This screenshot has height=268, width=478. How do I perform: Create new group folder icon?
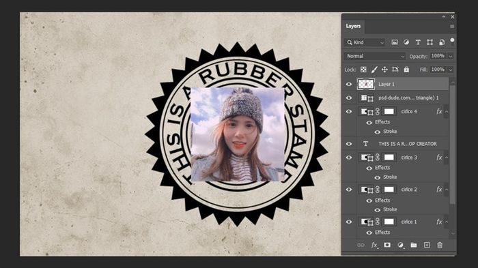click(x=414, y=245)
